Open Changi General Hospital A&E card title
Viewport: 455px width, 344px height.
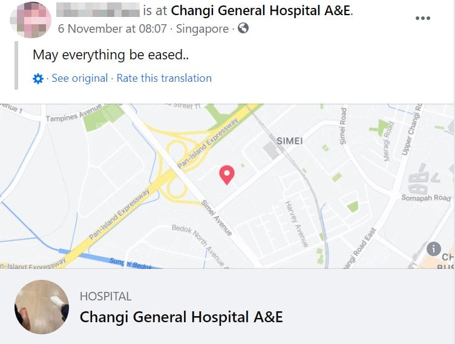click(x=181, y=317)
